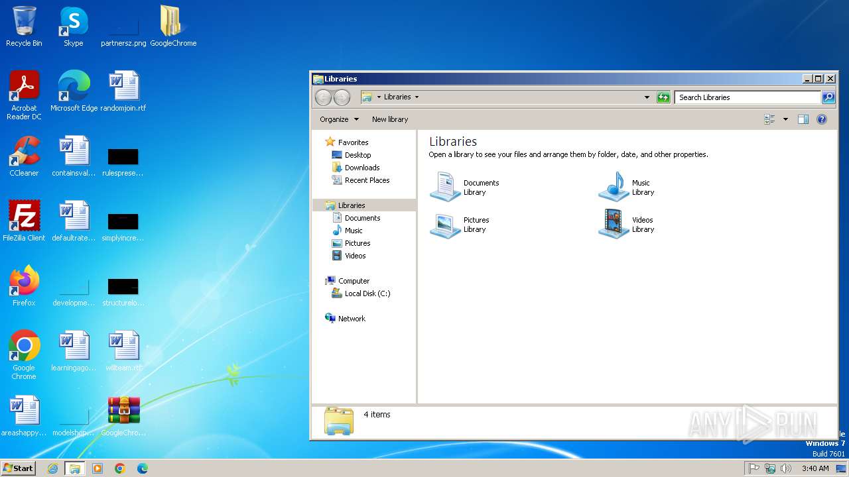Open Edge from the taskbar
Screen dimensions: 849x477
coord(143,468)
